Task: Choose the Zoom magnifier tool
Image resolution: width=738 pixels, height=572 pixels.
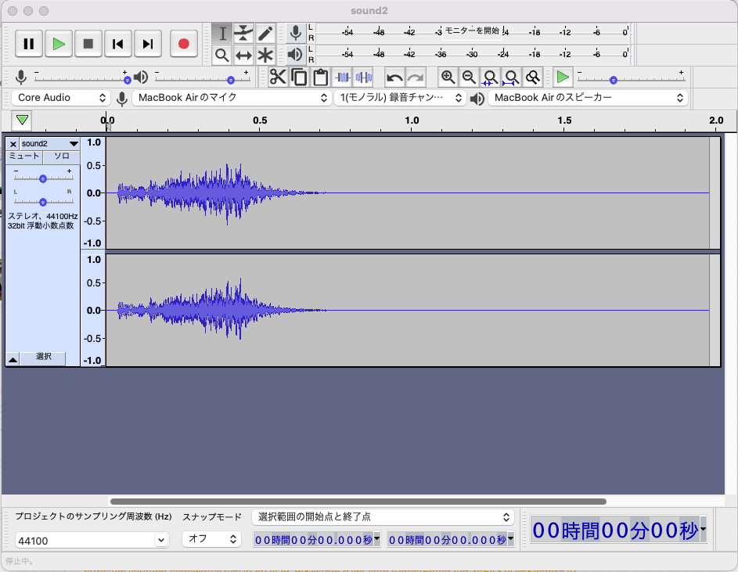Action: click(222, 55)
